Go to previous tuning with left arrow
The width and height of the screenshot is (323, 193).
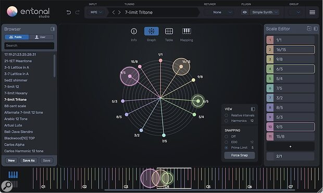point(114,12)
